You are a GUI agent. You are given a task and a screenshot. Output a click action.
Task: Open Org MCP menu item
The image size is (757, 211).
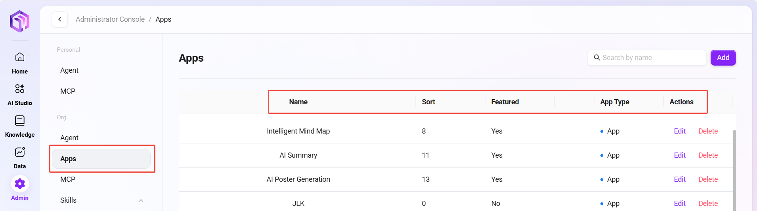click(x=68, y=179)
